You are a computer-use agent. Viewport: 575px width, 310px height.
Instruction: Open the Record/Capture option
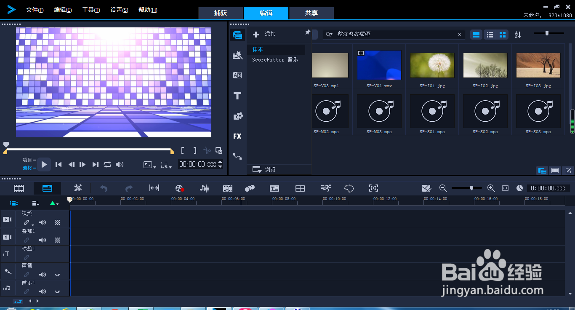180,188
